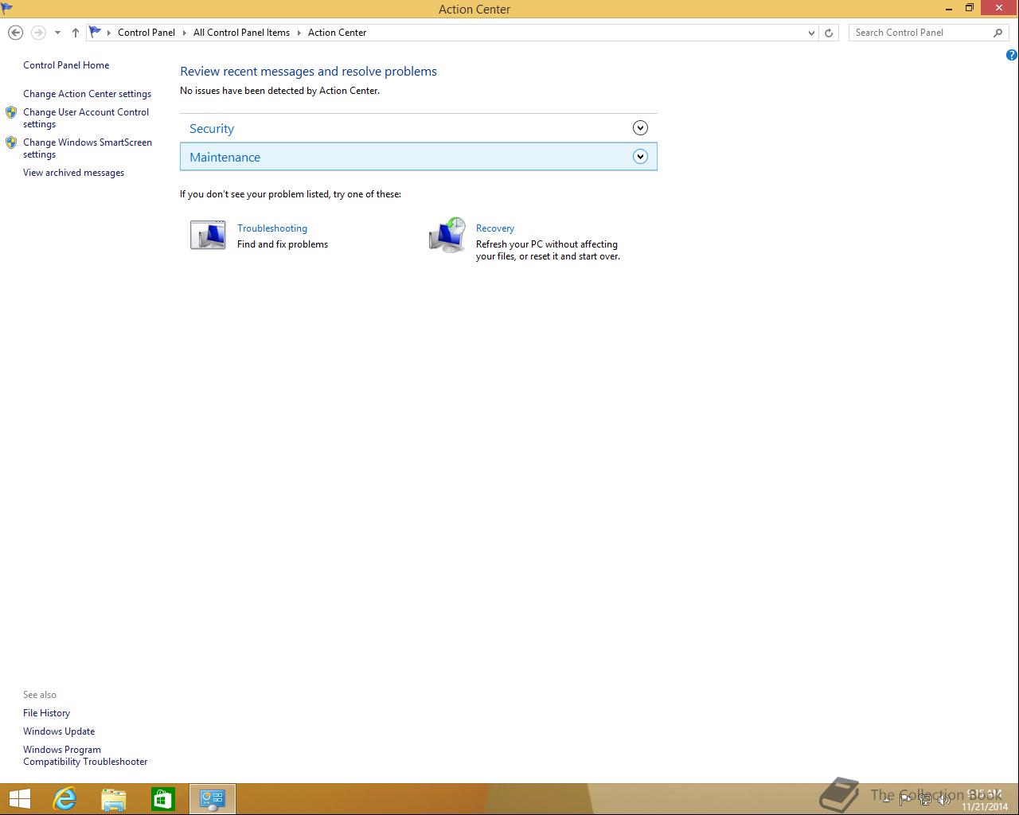The image size is (1019, 815).
Task: Open Windows Update link
Action: (59, 731)
